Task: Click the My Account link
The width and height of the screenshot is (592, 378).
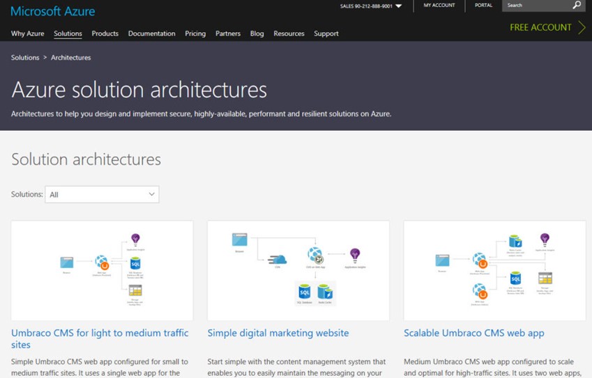Action: (439, 6)
